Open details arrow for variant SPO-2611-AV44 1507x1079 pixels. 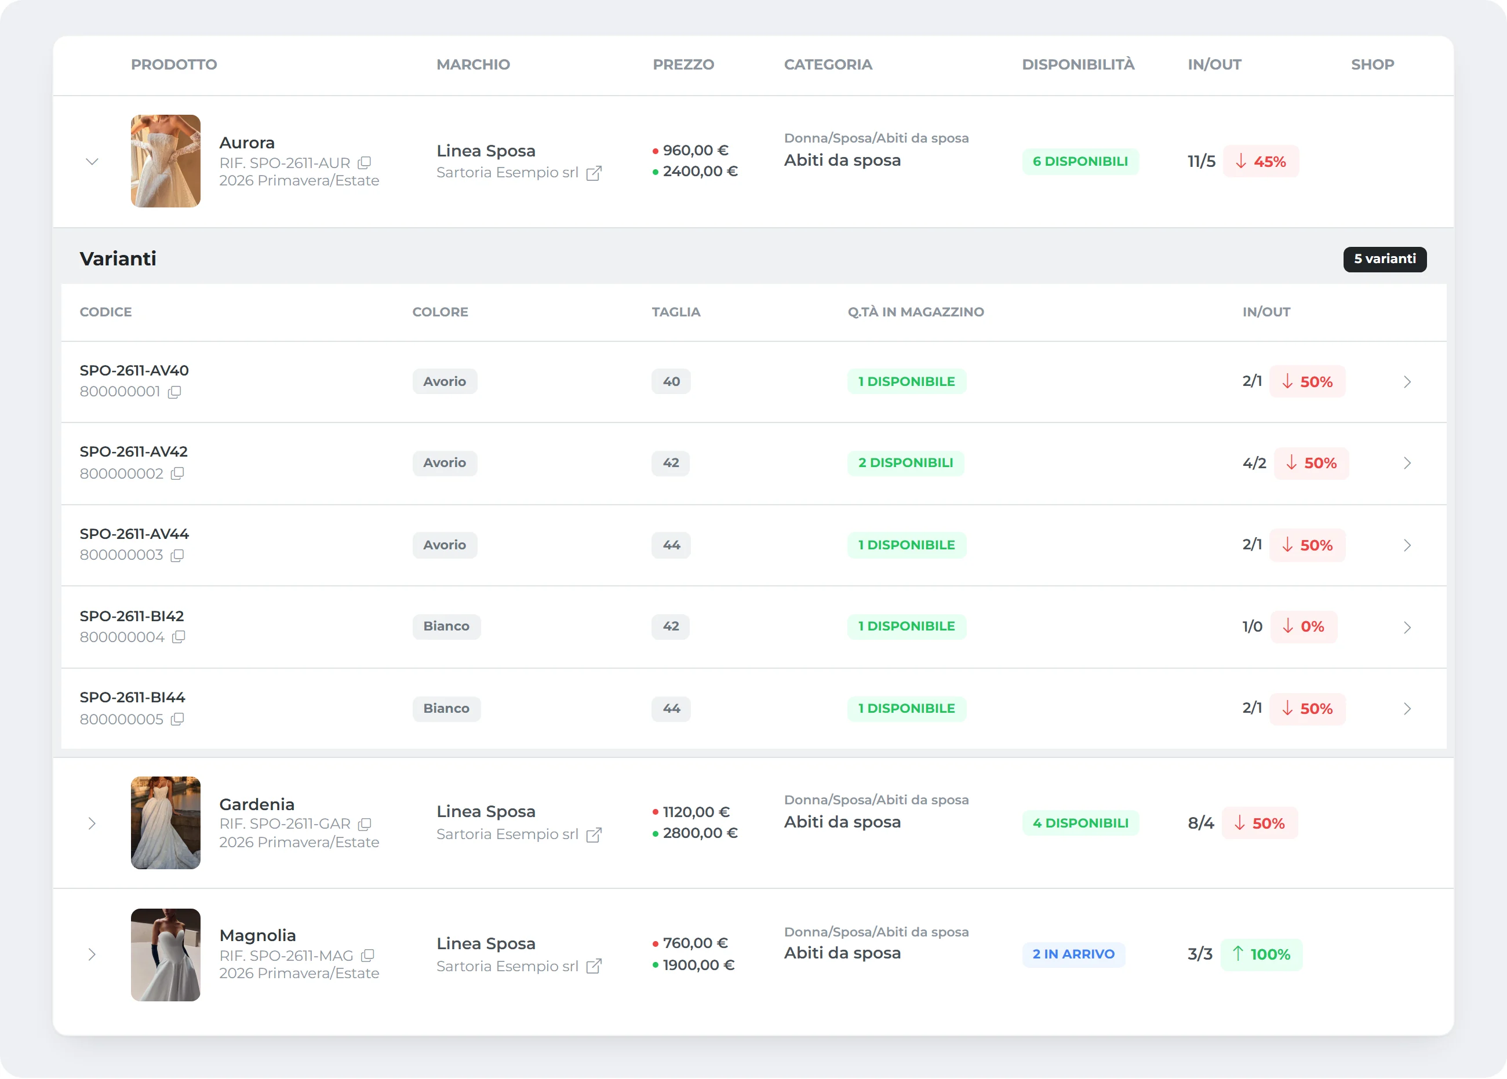pyautogui.click(x=1407, y=545)
